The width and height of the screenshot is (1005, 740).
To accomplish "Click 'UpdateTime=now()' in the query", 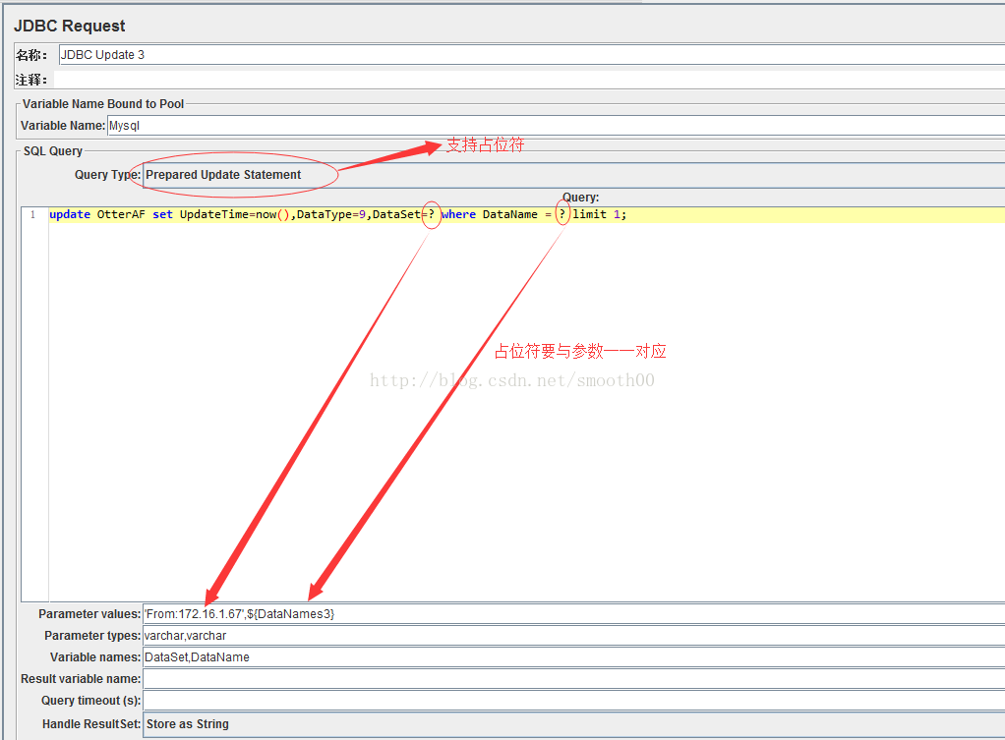I will [x=235, y=214].
